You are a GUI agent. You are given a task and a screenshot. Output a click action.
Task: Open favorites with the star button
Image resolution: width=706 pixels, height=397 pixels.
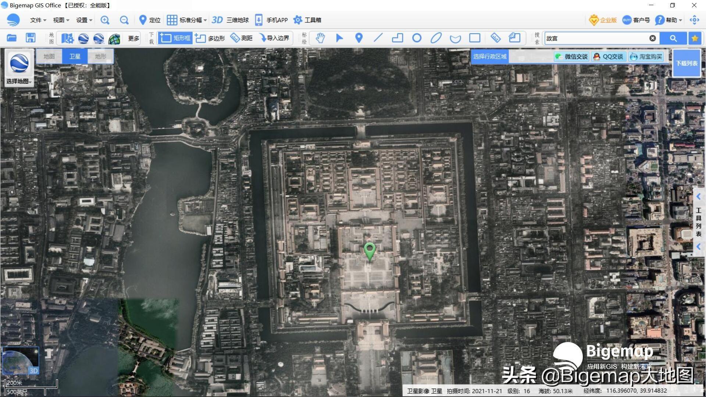695,38
